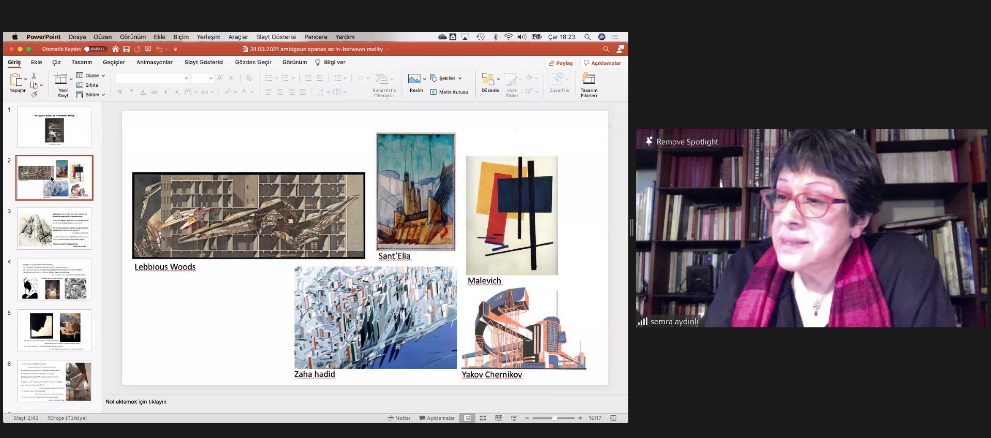
Task: Click the Malevich caption text
Action: point(484,281)
